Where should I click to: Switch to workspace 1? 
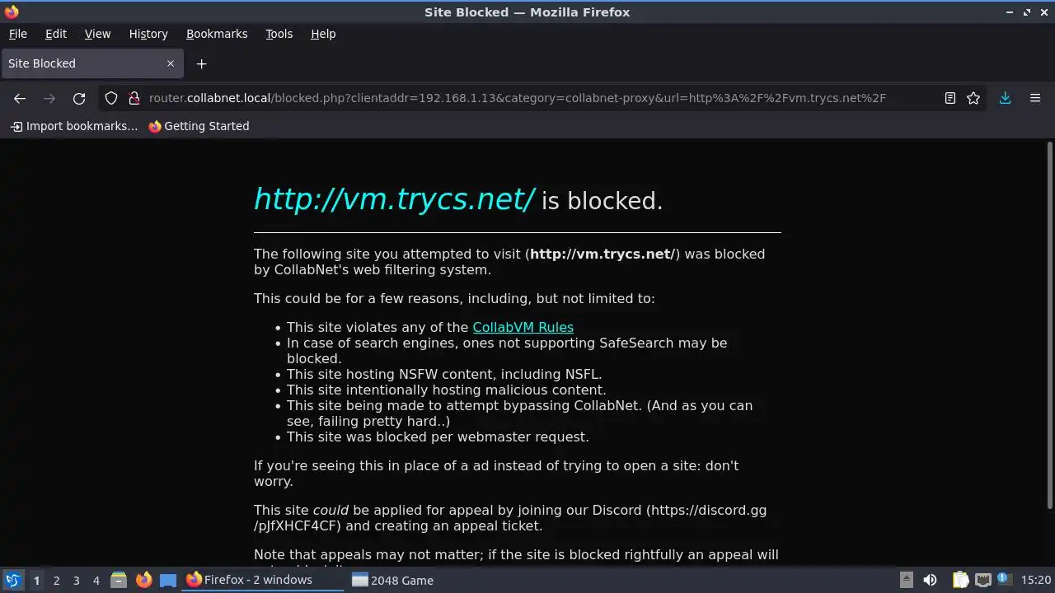[x=36, y=580]
